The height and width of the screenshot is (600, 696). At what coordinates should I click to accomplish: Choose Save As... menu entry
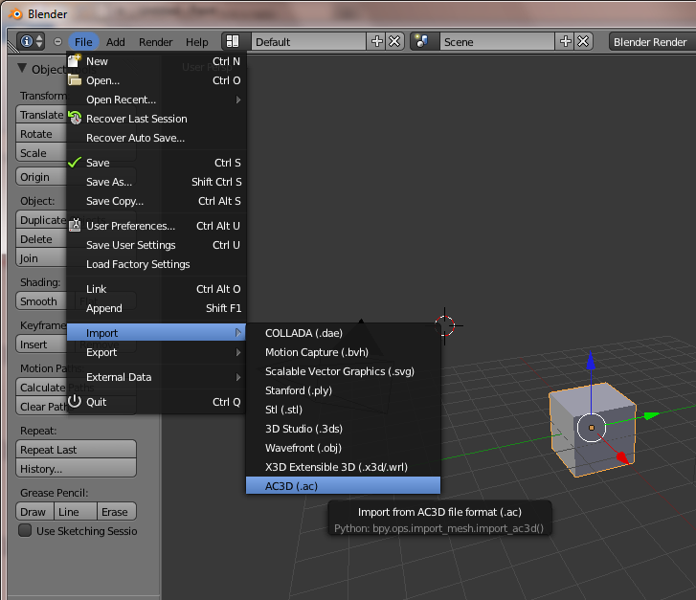tap(156, 182)
